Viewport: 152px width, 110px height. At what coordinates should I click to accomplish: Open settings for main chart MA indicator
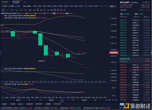pyautogui.click(x=9, y=16)
